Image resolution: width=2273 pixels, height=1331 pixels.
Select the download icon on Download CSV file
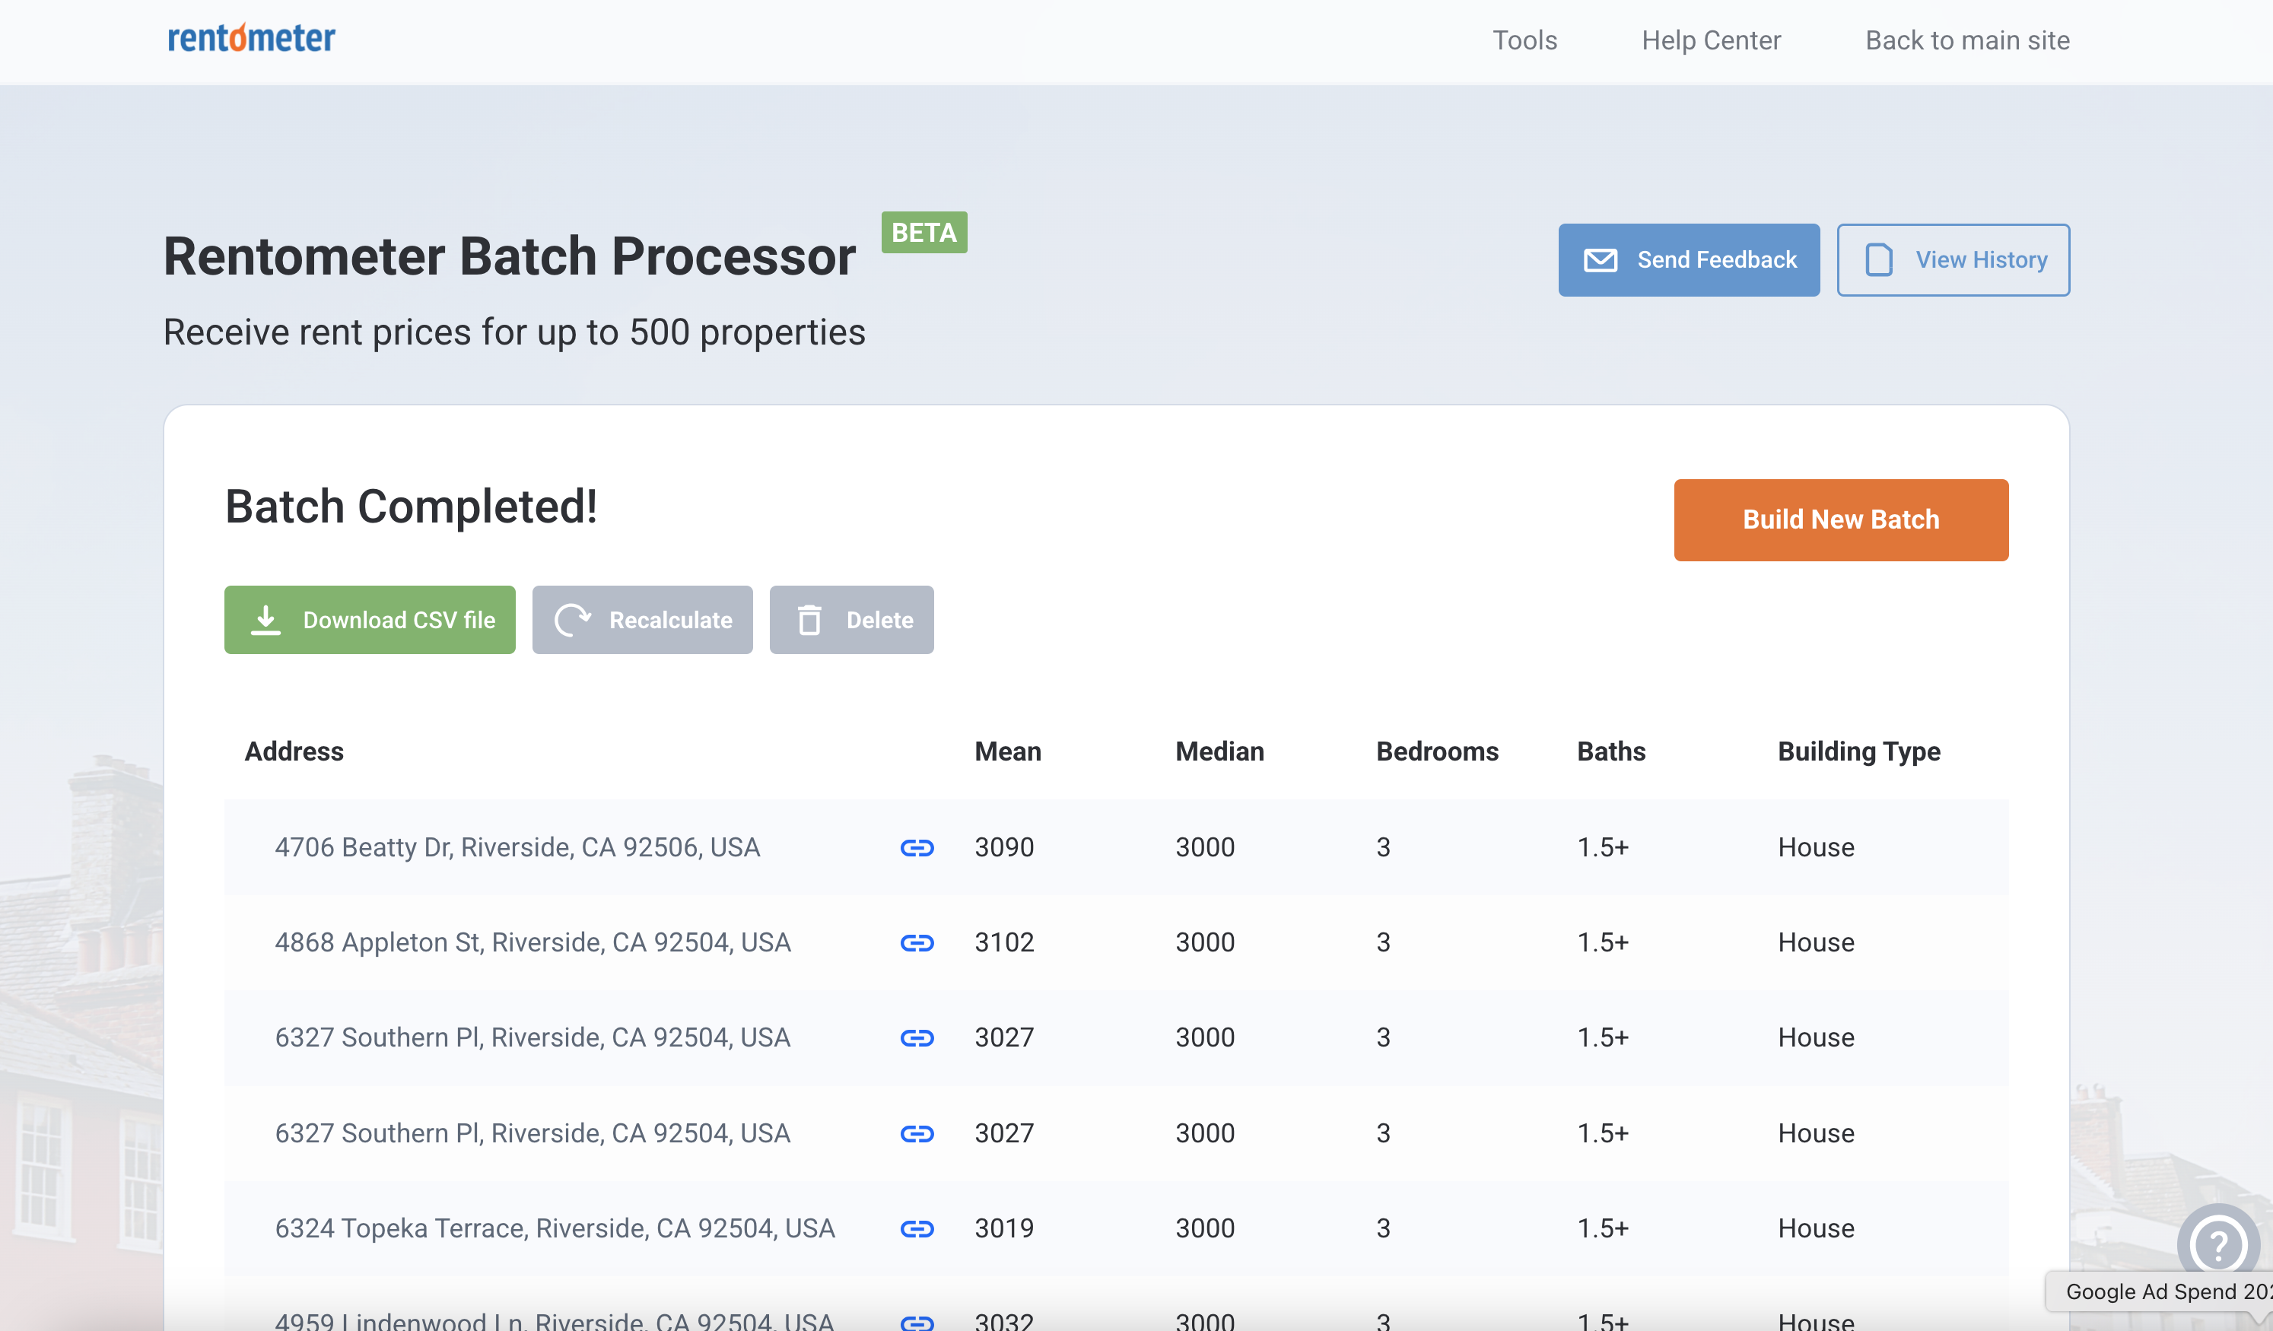tap(266, 620)
